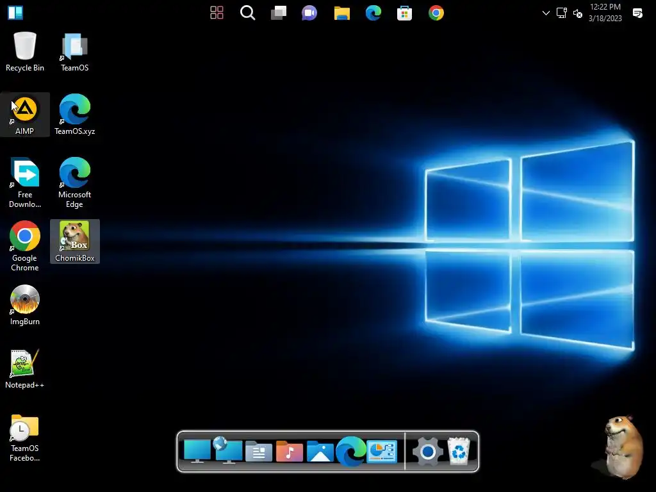This screenshot has height=492, width=656.
Task: Open the Recycle Bin desktop icon
Action: click(25, 51)
